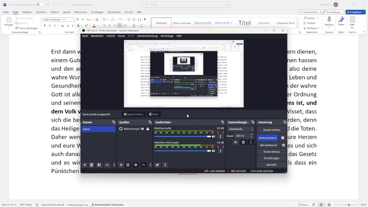Toggle strikethrough in Word ribbon
This screenshot has width=368, height=207.
(x=62, y=26)
